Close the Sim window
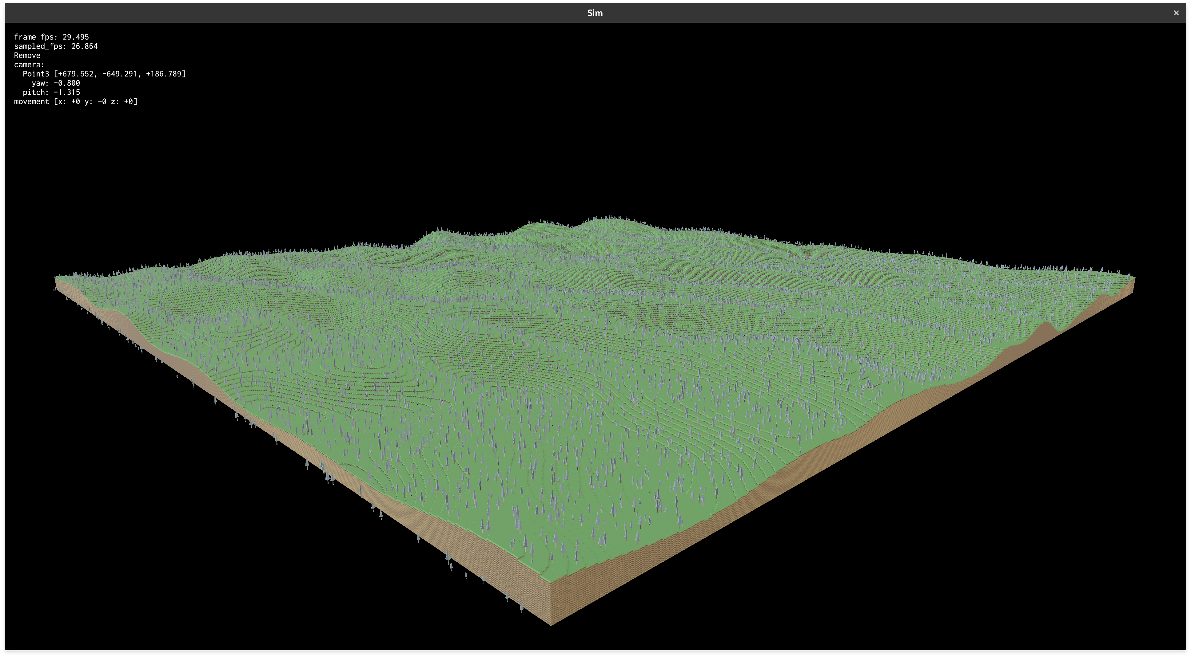This screenshot has width=1191, height=657. coord(1176,13)
